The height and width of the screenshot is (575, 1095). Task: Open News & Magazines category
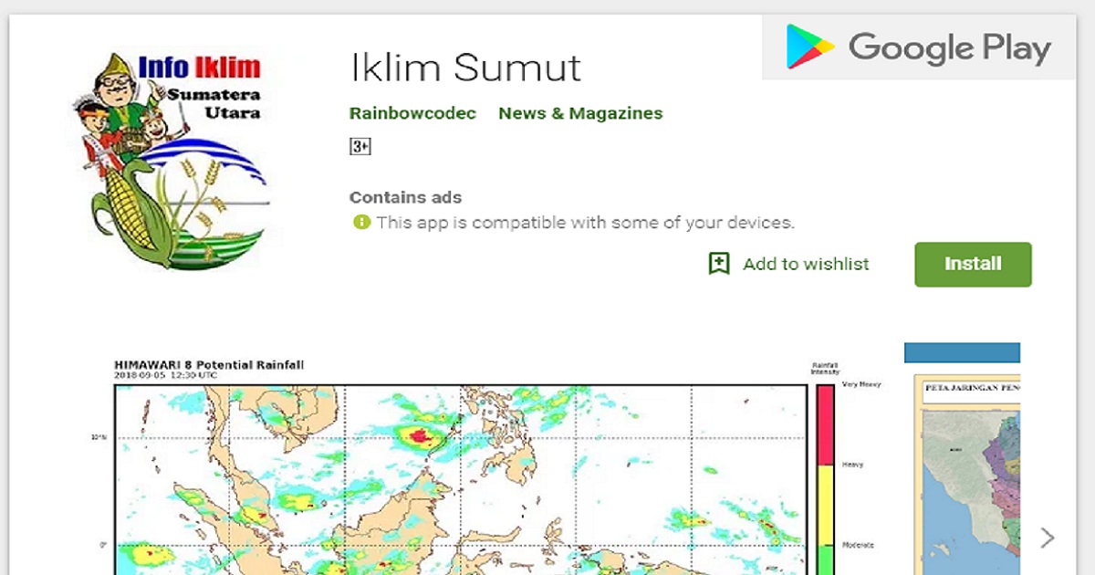(580, 113)
